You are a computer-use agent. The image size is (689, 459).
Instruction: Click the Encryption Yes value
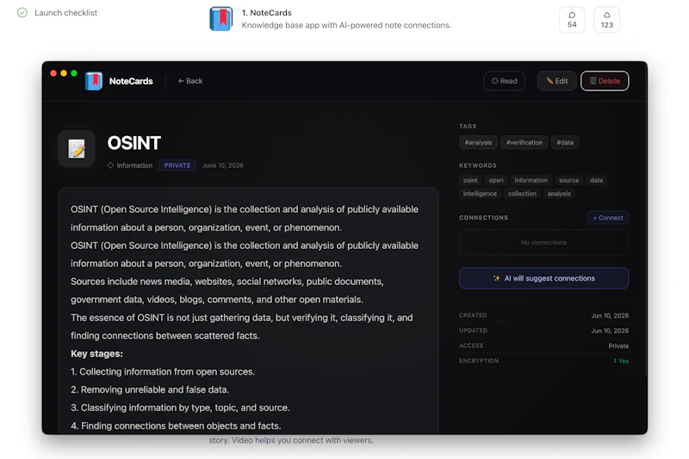621,361
